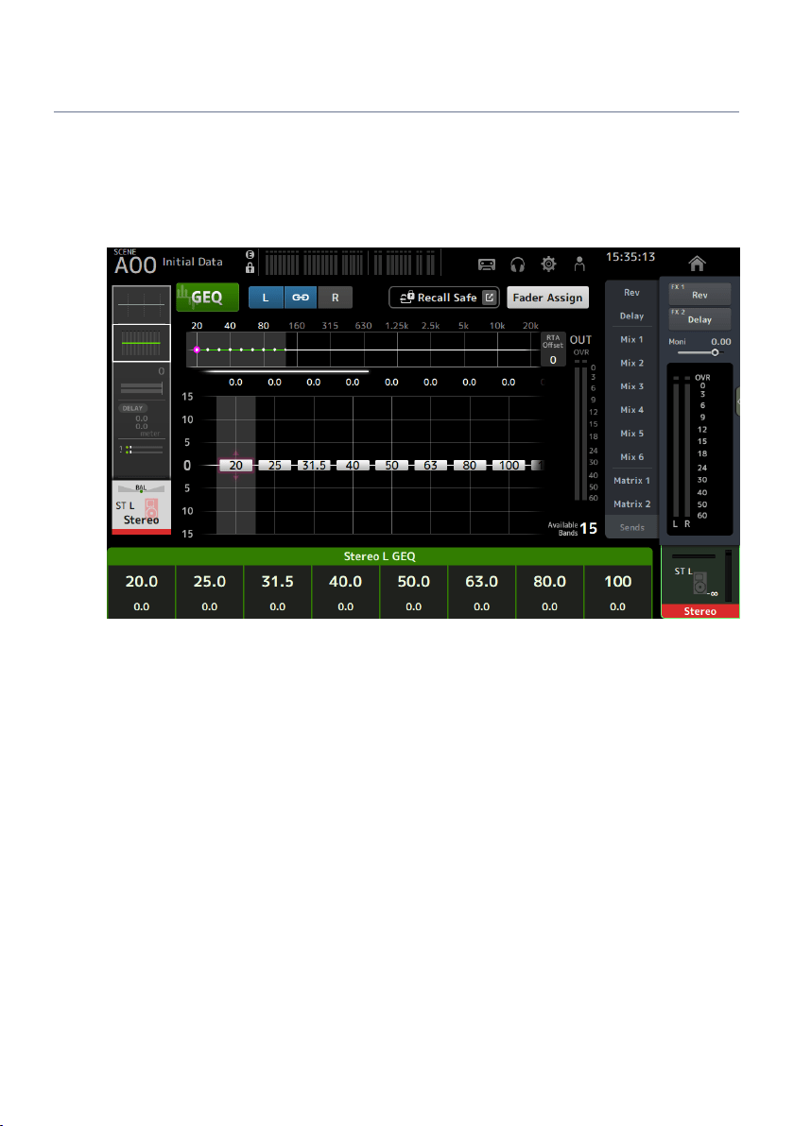
Task: Toggle the GEQ on/off button
Action: [207, 298]
